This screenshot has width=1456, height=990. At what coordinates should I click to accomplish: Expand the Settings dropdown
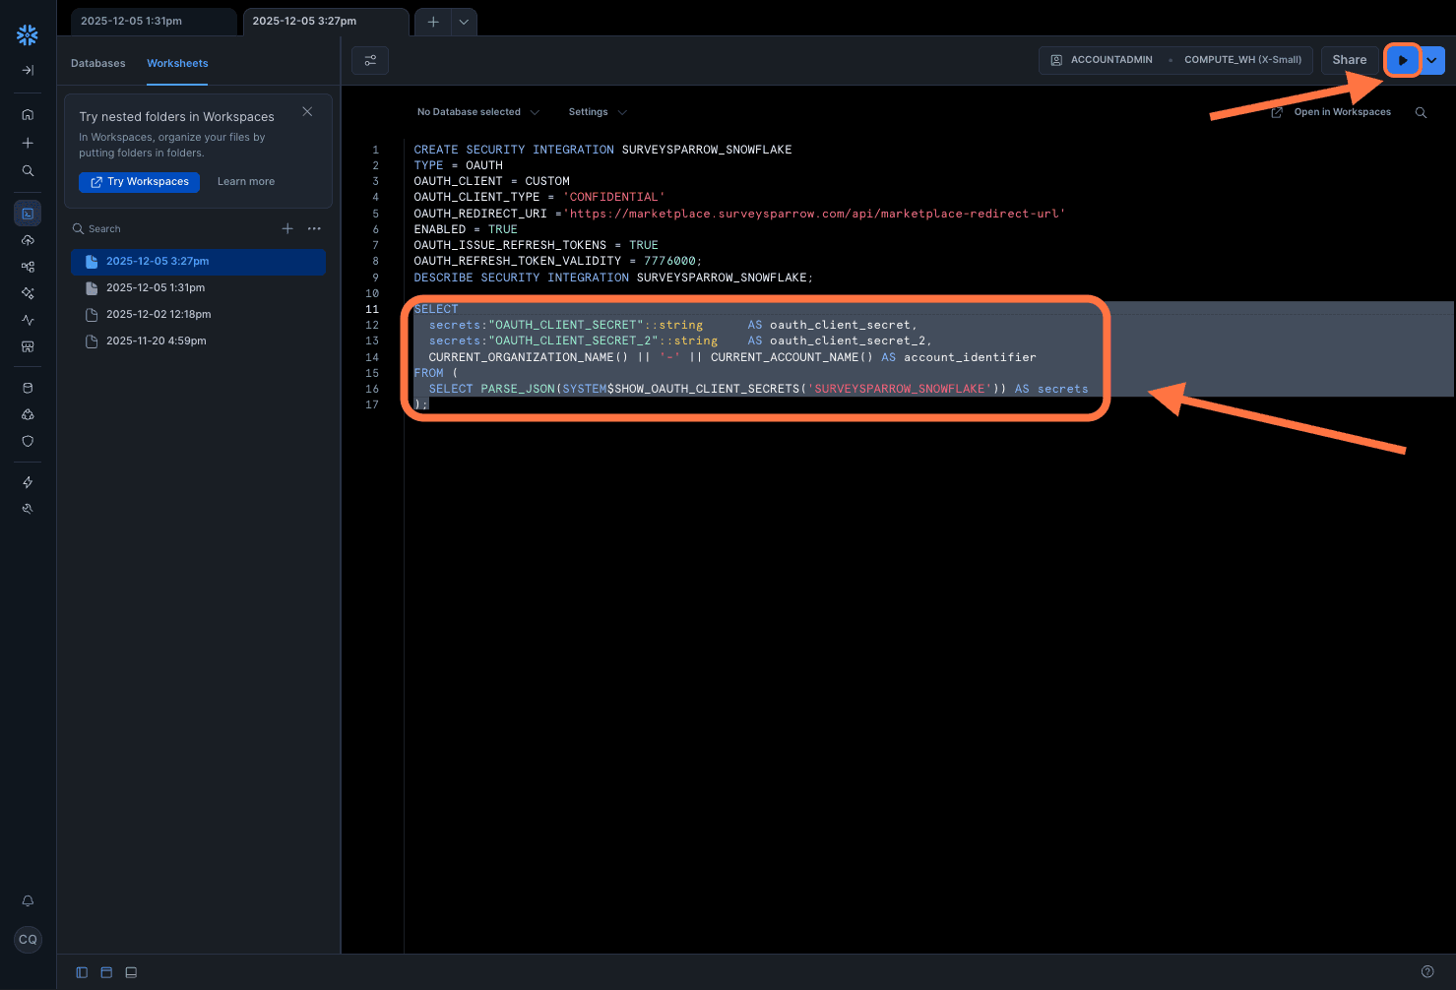tap(597, 112)
